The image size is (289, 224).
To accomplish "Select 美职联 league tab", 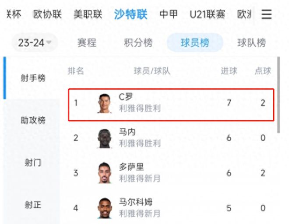I will 88,14.
